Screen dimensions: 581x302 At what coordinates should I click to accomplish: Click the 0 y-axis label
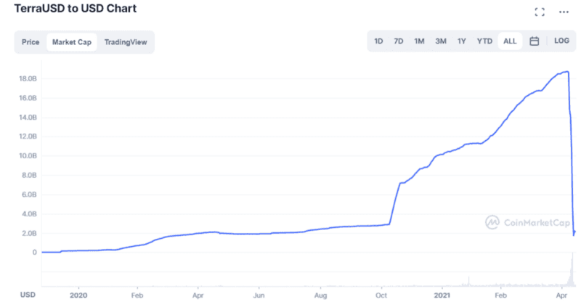[34, 253]
